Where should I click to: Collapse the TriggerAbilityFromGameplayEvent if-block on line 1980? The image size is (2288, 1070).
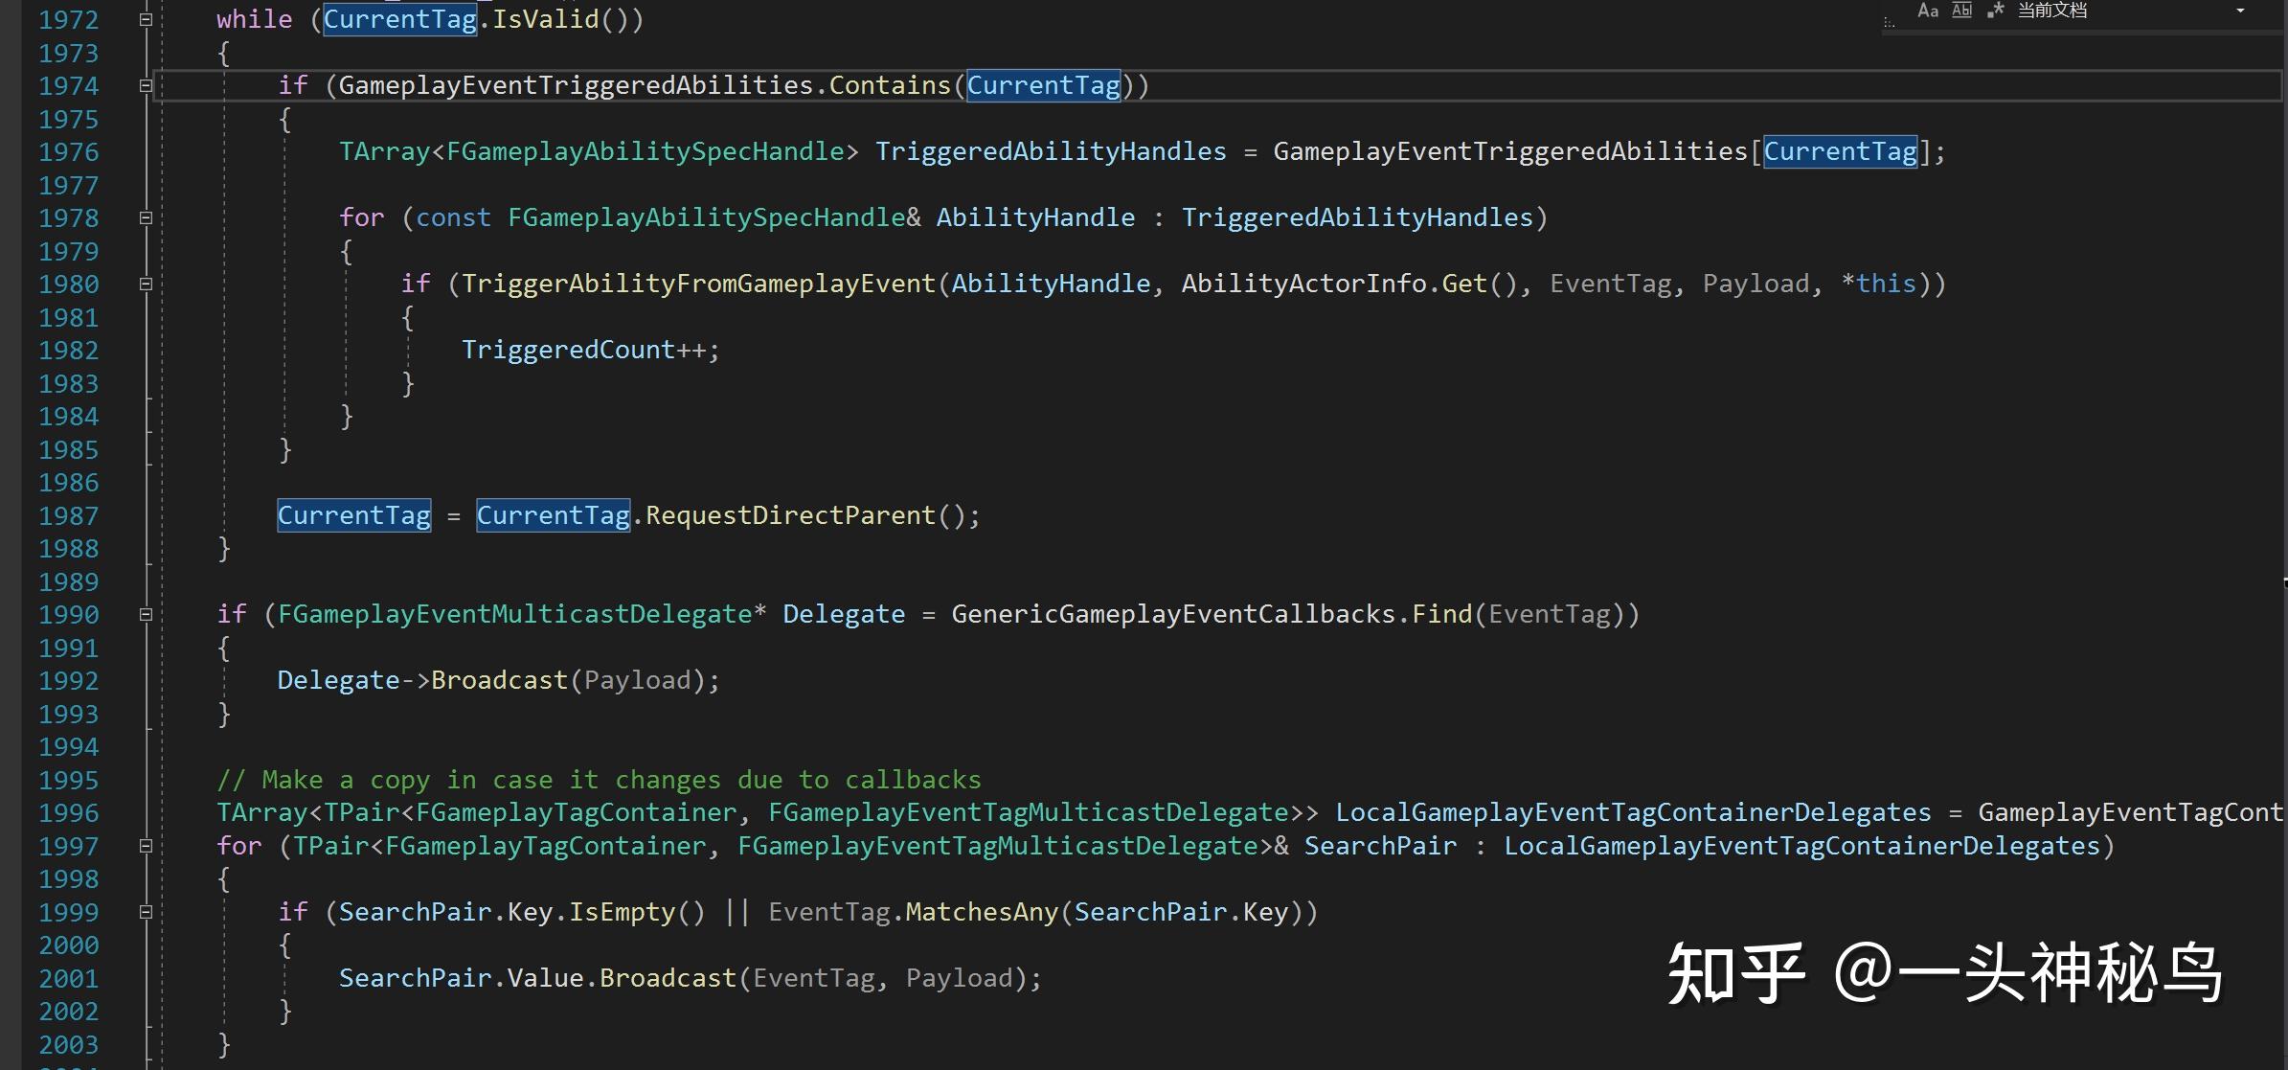pos(146,284)
